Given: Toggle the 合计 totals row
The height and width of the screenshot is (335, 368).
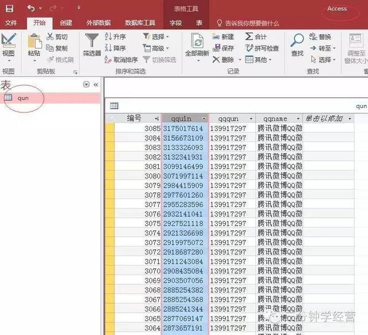Looking at the screenshot, I should [256, 37].
